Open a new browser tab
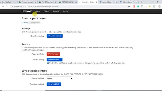The width and height of the screenshot is (162, 91). click(141, 2)
